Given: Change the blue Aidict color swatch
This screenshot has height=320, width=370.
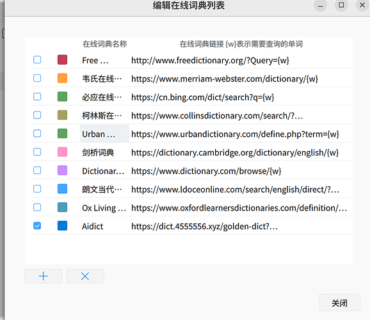Looking at the screenshot, I should [x=62, y=226].
